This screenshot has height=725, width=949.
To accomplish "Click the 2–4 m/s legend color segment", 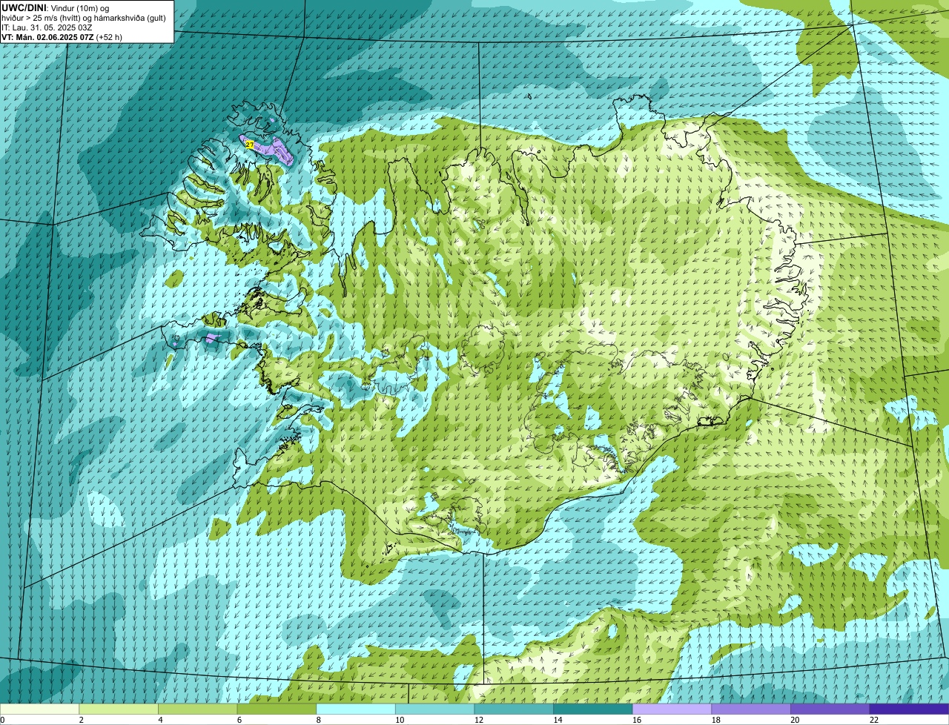I will click(x=119, y=709).
